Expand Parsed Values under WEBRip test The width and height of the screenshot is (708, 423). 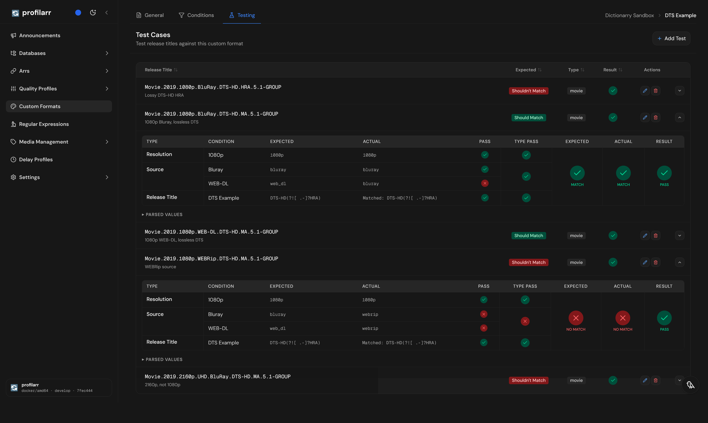(x=162, y=360)
